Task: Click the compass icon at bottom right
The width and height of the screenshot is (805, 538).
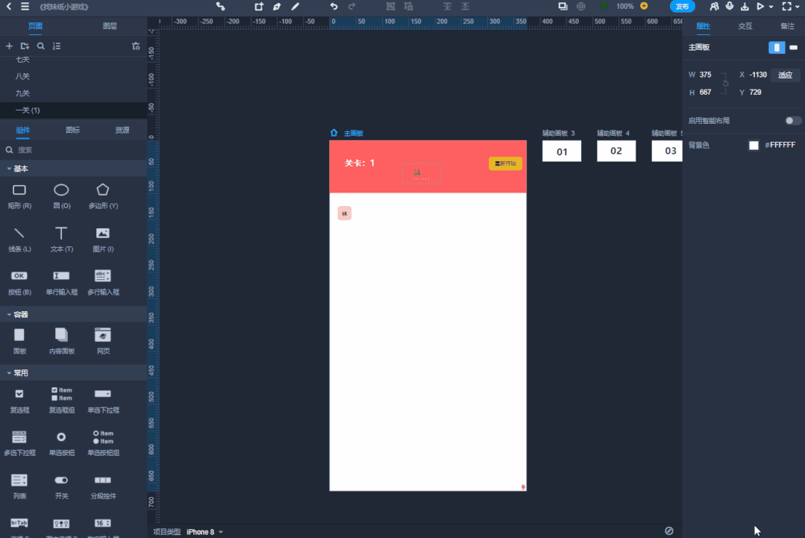Action: (669, 531)
